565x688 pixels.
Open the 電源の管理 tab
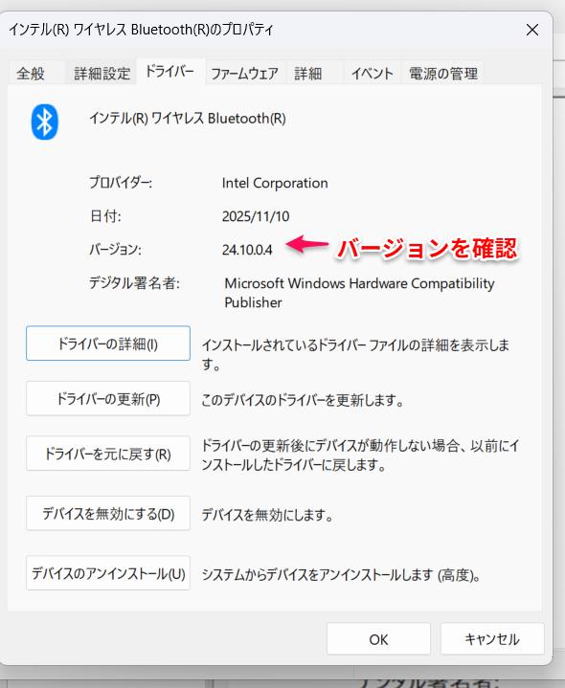(x=443, y=74)
